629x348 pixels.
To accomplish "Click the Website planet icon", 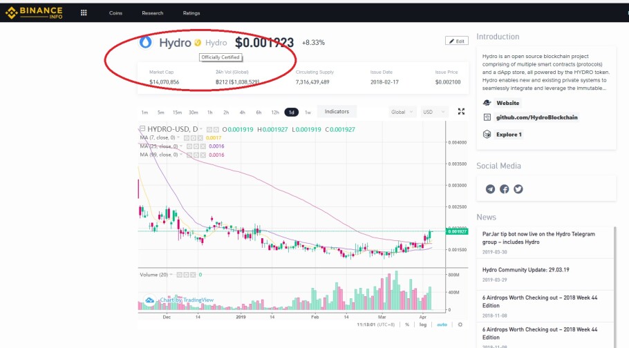I will 487,103.
